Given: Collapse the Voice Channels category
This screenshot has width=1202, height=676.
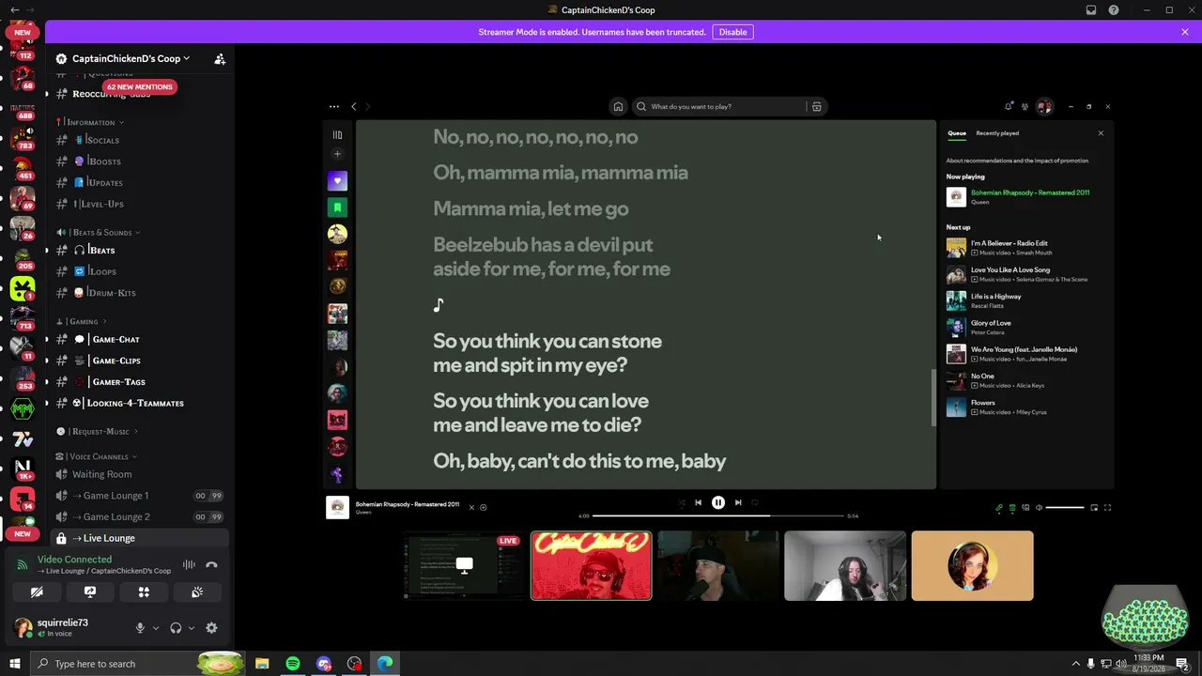Looking at the screenshot, I should 97,456.
